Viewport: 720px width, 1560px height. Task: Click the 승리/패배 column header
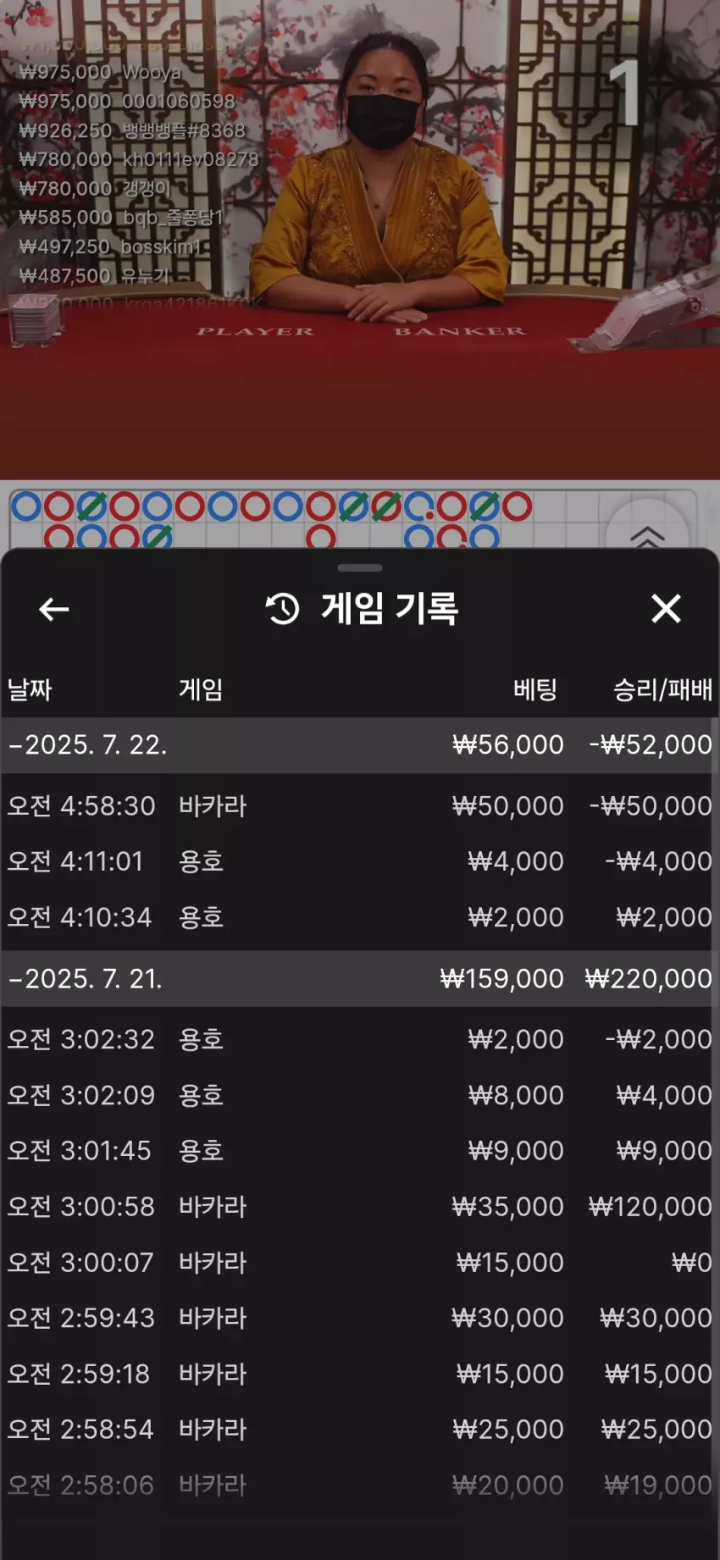coord(663,689)
